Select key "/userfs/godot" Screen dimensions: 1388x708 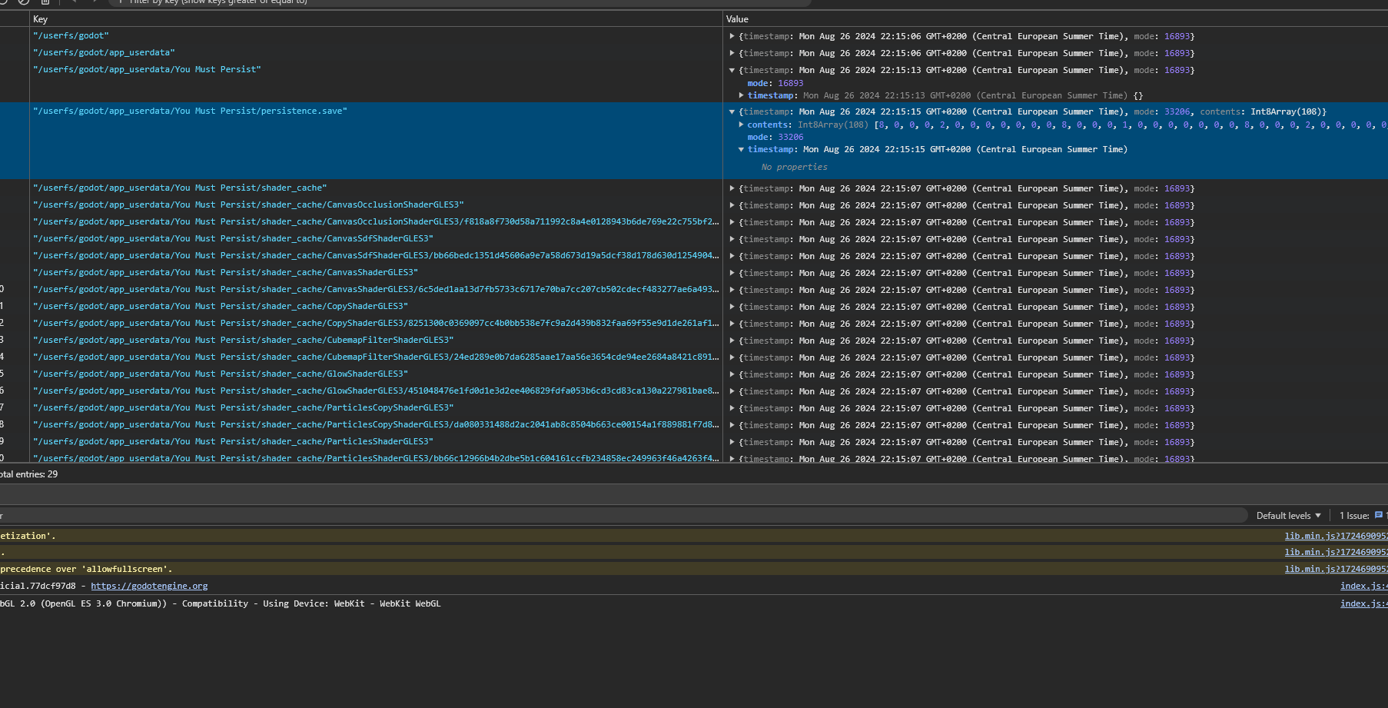[x=71, y=35]
